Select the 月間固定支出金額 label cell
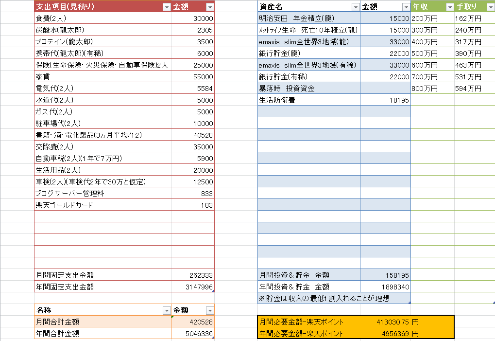 (102, 275)
